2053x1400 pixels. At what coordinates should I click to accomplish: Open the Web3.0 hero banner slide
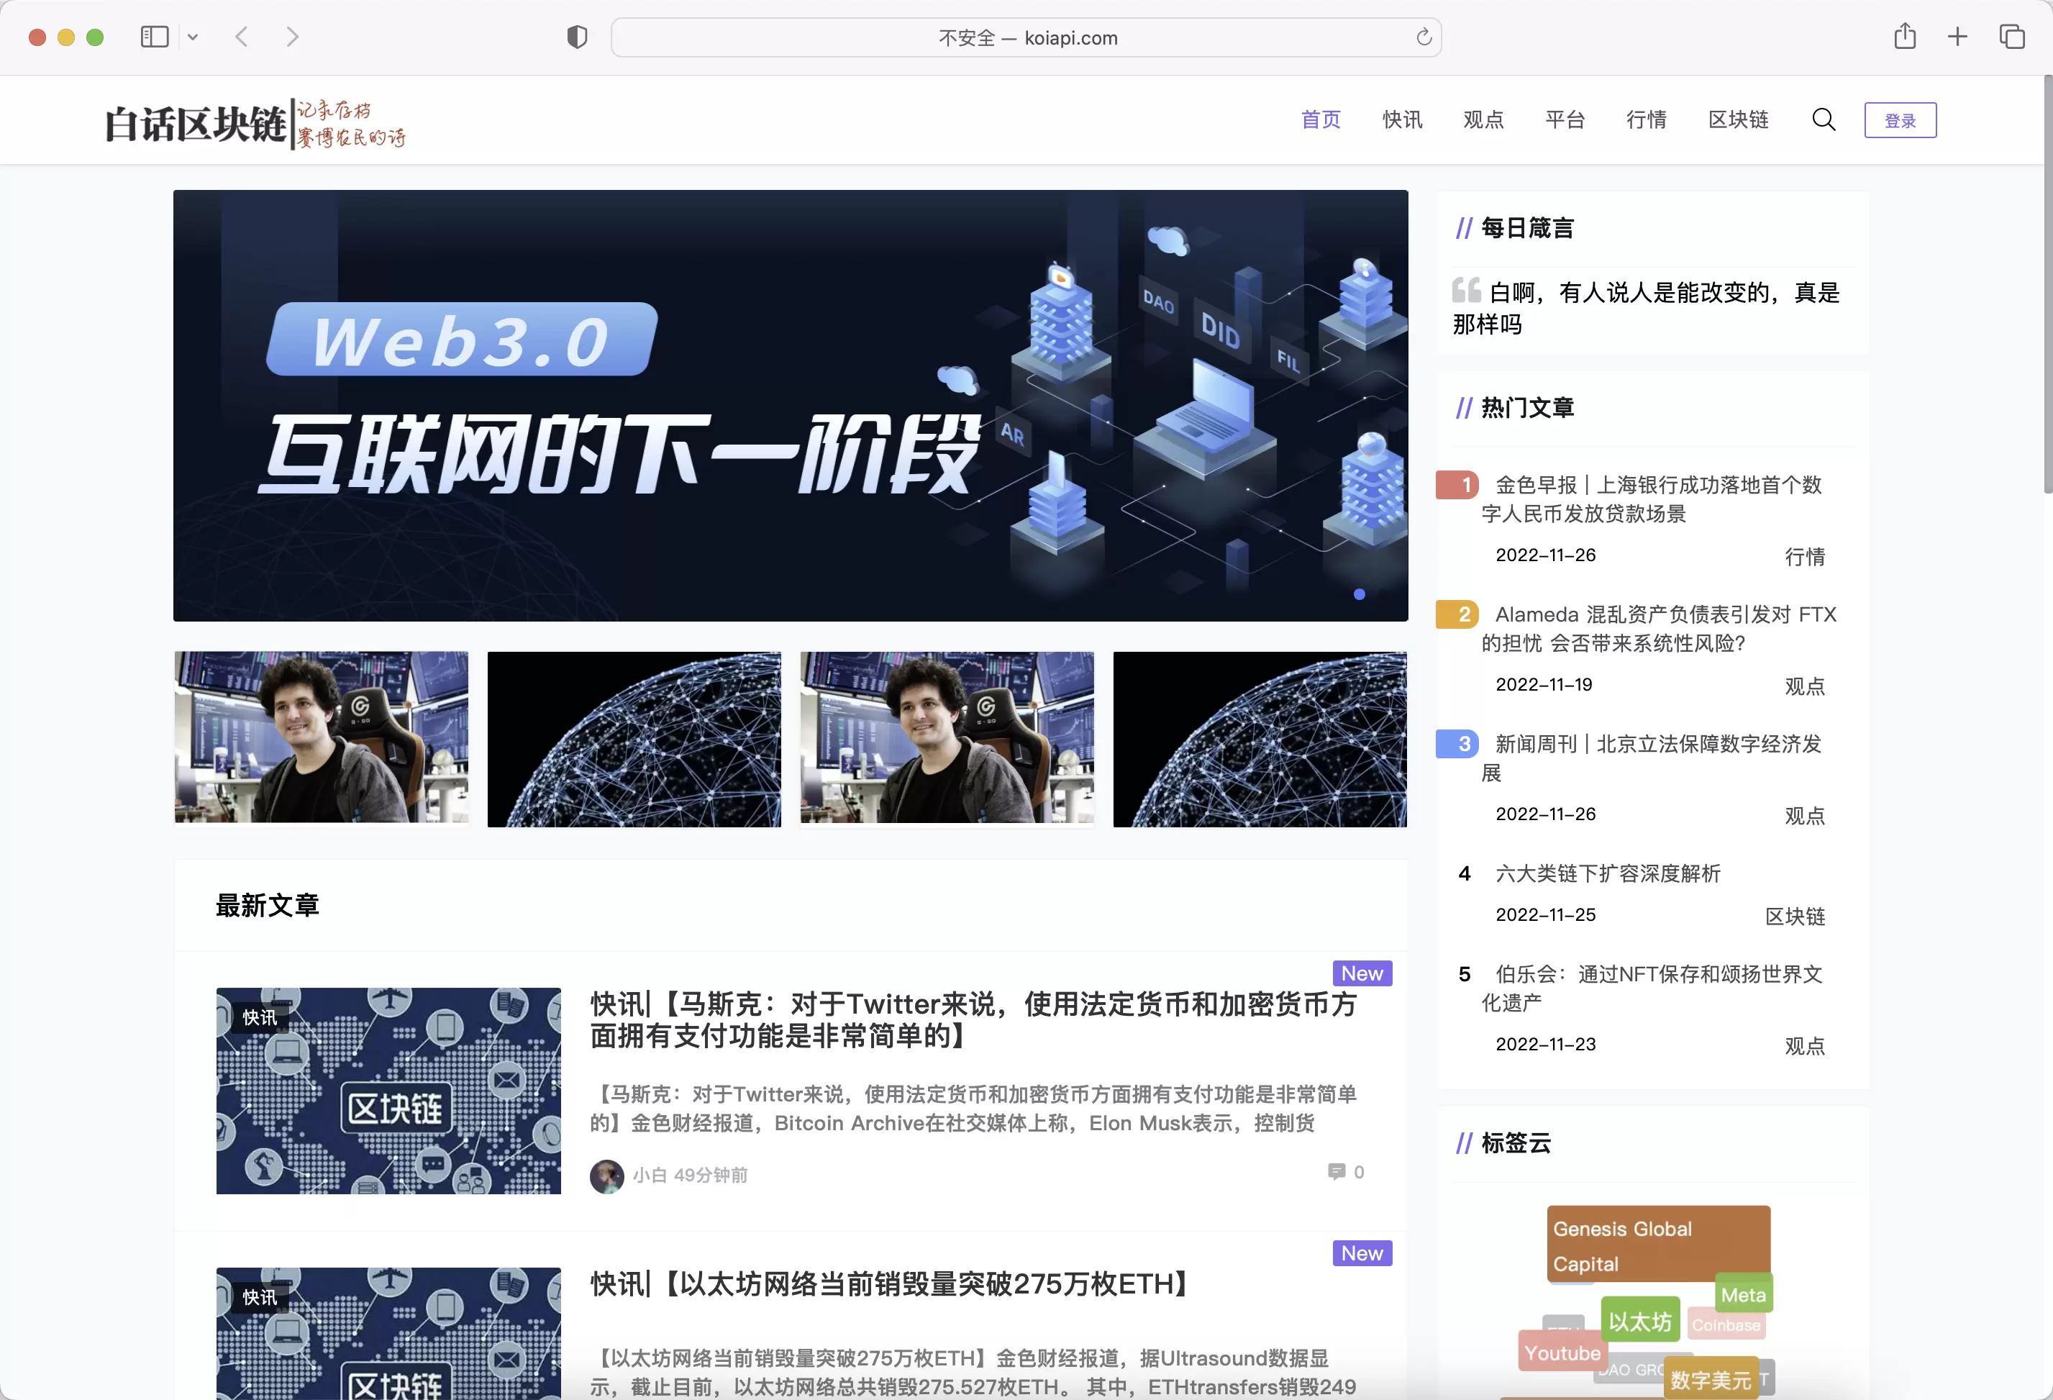[x=790, y=406]
